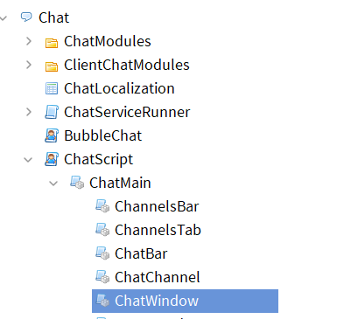The image size is (344, 319).
Task: Select the ChatScript label
Action: [x=99, y=160]
